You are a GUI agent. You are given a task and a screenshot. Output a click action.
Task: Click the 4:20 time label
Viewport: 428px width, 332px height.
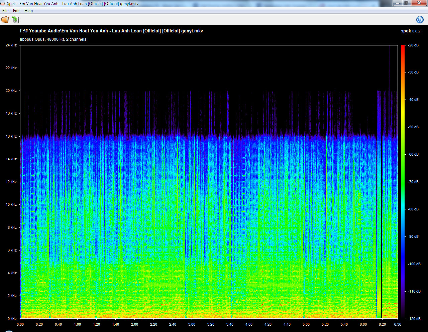[268, 324]
